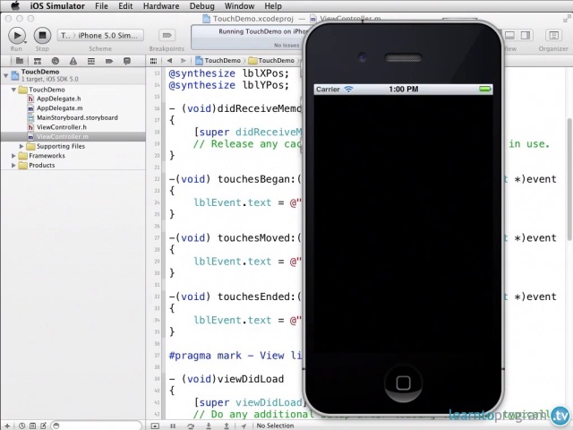573x430 pixels.
Task: Toggle the debug area view button
Action: coord(509,35)
